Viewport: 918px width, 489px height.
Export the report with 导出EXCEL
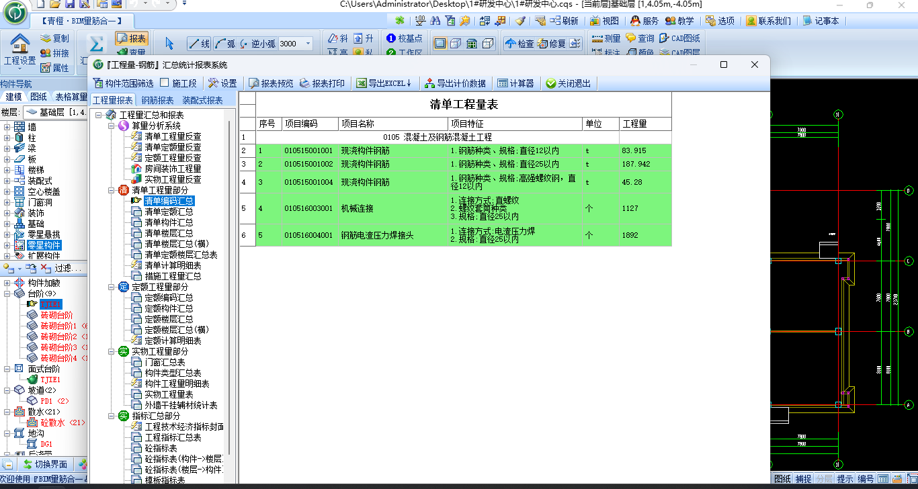click(x=362, y=83)
